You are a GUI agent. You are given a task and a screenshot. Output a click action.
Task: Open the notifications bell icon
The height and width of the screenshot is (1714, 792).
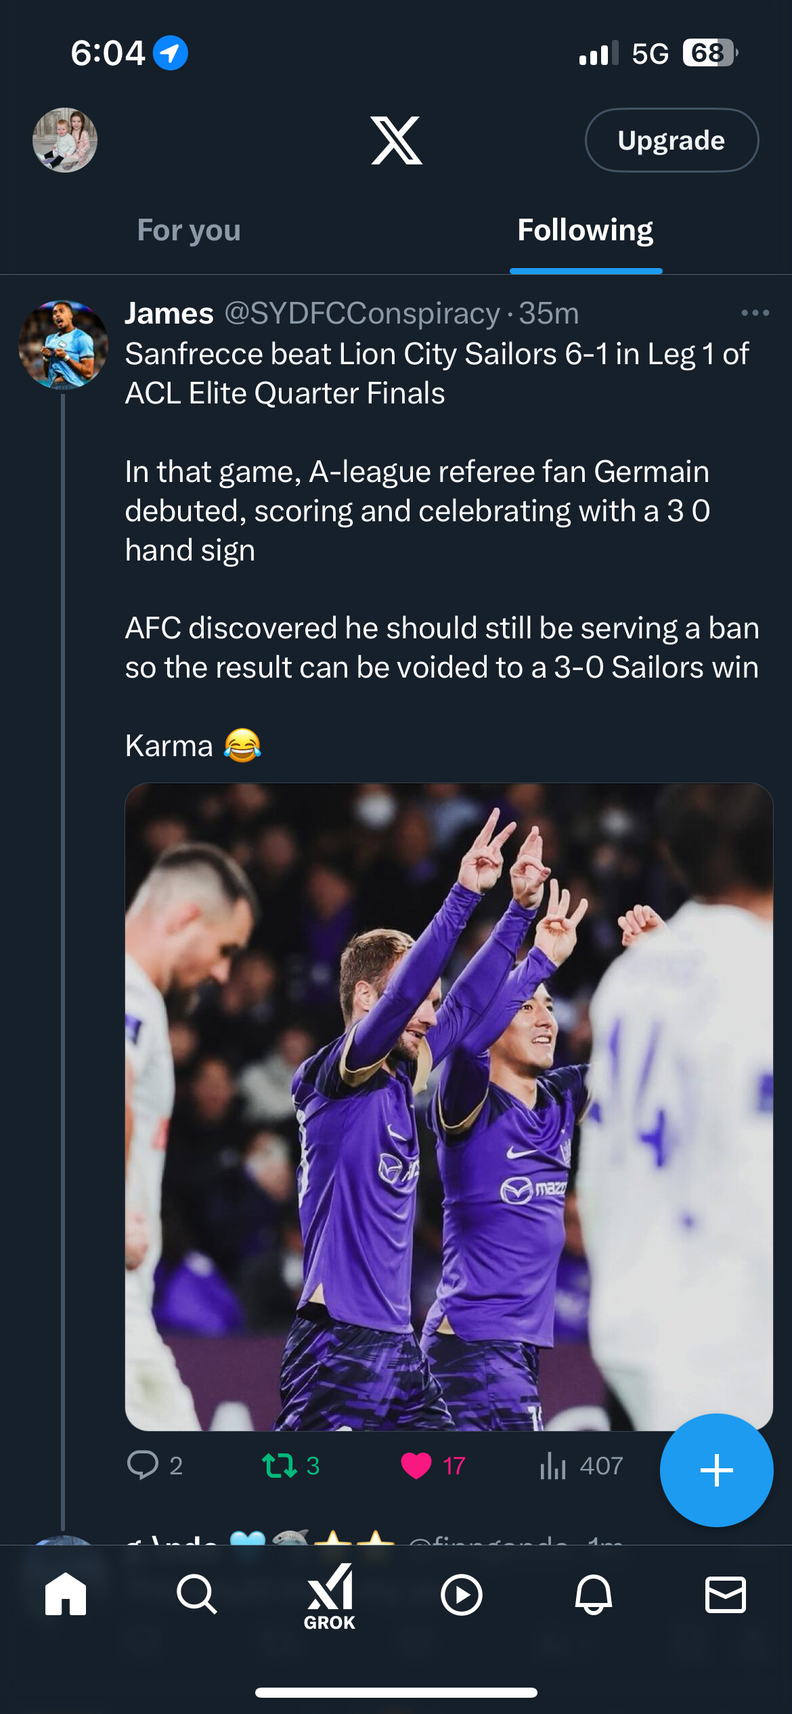[x=594, y=1594]
